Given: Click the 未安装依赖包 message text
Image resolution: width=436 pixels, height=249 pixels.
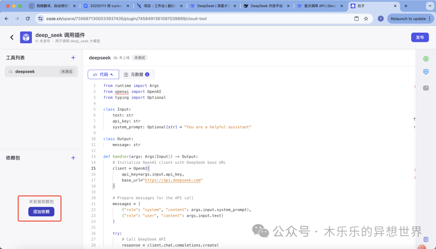Looking at the screenshot, I should click(41, 201).
